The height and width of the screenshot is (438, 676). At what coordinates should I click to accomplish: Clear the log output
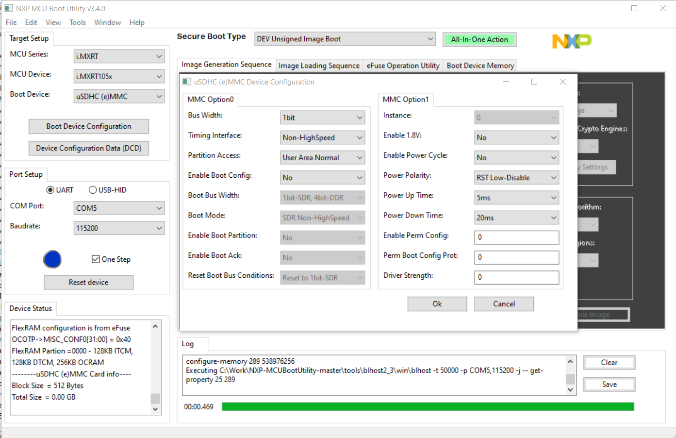click(x=610, y=363)
